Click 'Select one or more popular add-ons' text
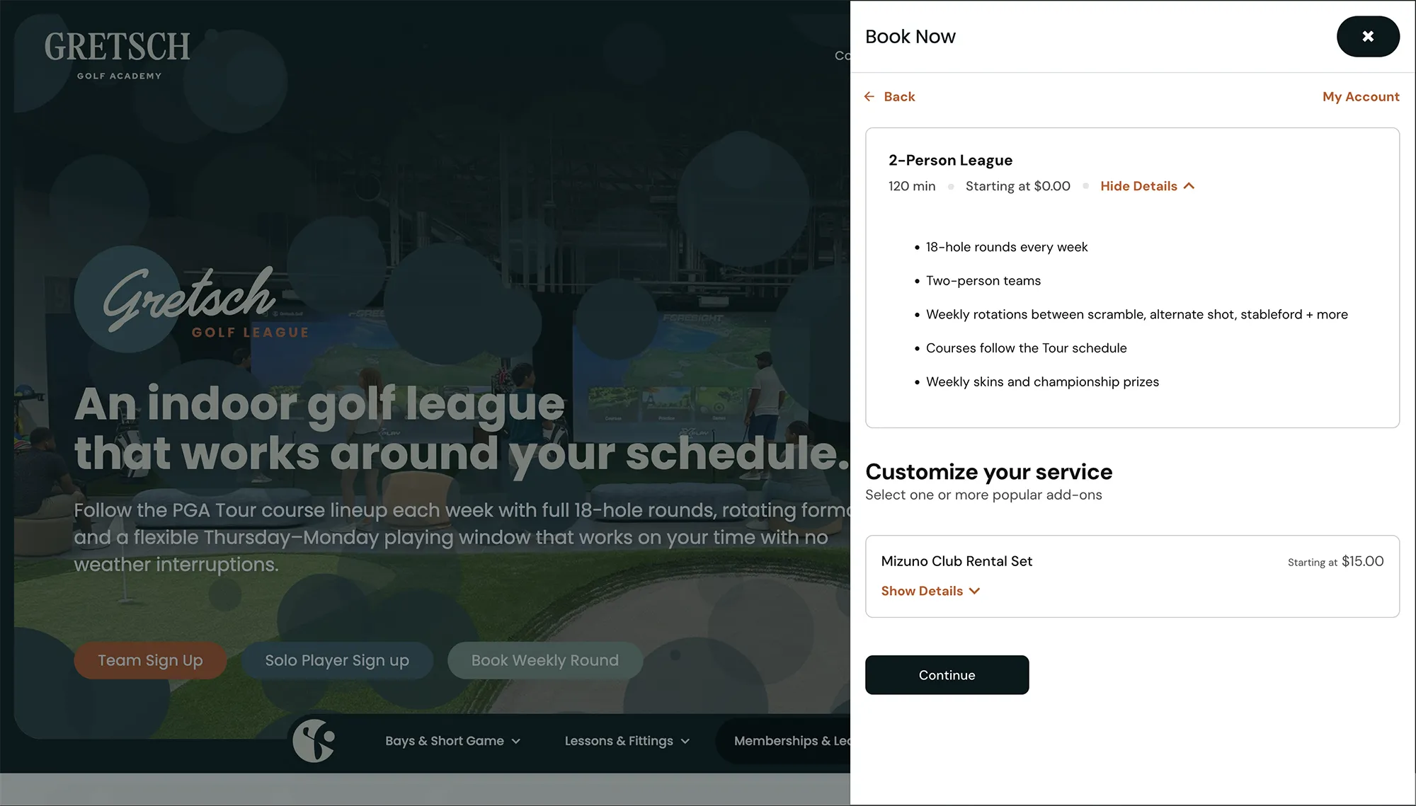 tap(983, 495)
